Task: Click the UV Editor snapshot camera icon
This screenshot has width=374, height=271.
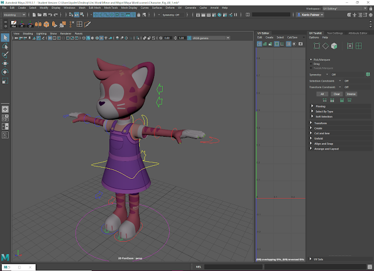Action: coord(300,44)
